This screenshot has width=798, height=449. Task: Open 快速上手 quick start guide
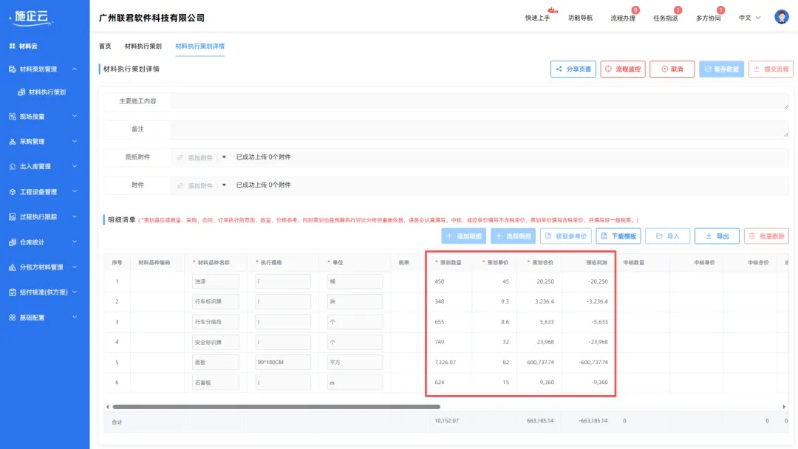point(537,18)
